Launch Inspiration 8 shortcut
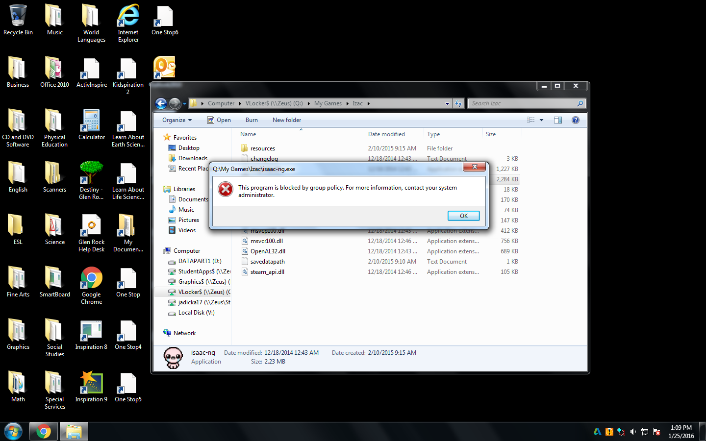This screenshot has width=706, height=441. (91, 335)
